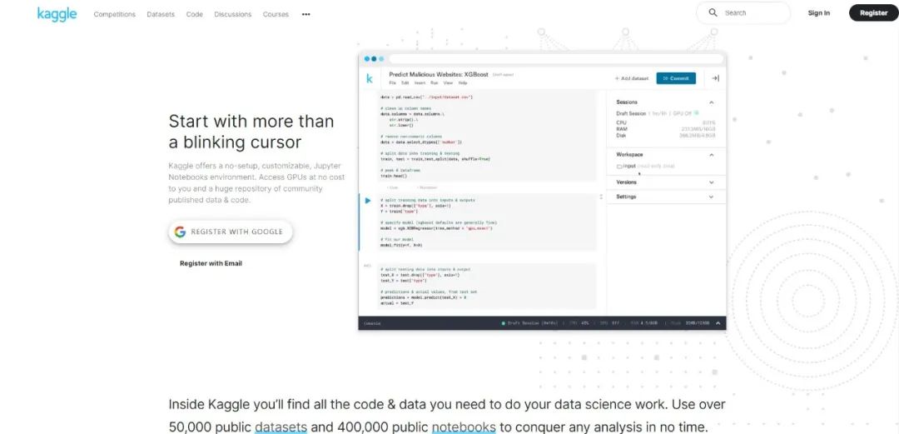Click the Google G logo icon
The width and height of the screenshot is (899, 434).
click(180, 232)
